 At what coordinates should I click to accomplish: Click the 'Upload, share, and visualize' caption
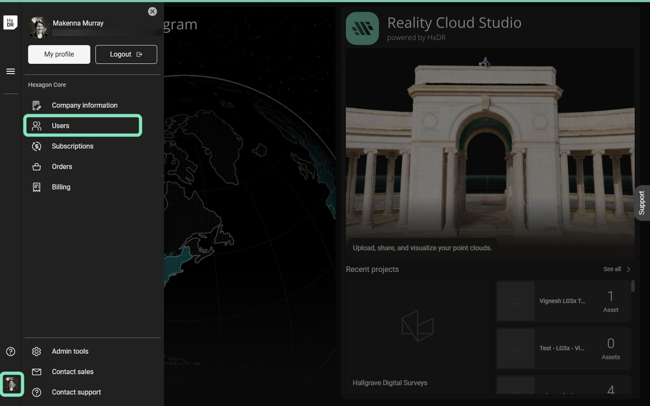[422, 248]
